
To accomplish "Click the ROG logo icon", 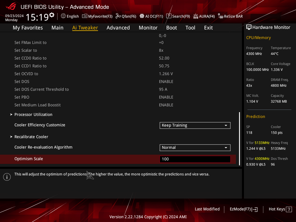I will pos(11,7).
